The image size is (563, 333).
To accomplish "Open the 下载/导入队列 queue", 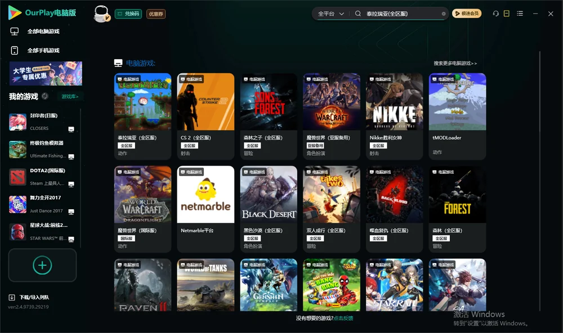I will 29,298.
